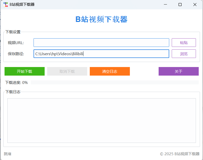
Task: Click the 保存路径 path input field
Action: (x=101, y=54)
